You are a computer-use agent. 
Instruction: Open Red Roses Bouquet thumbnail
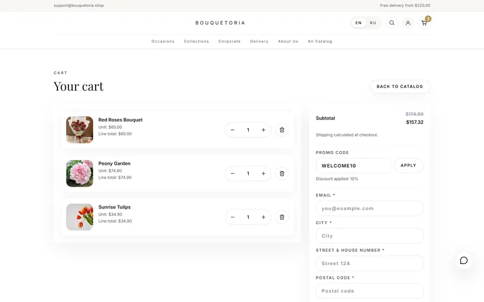click(80, 130)
